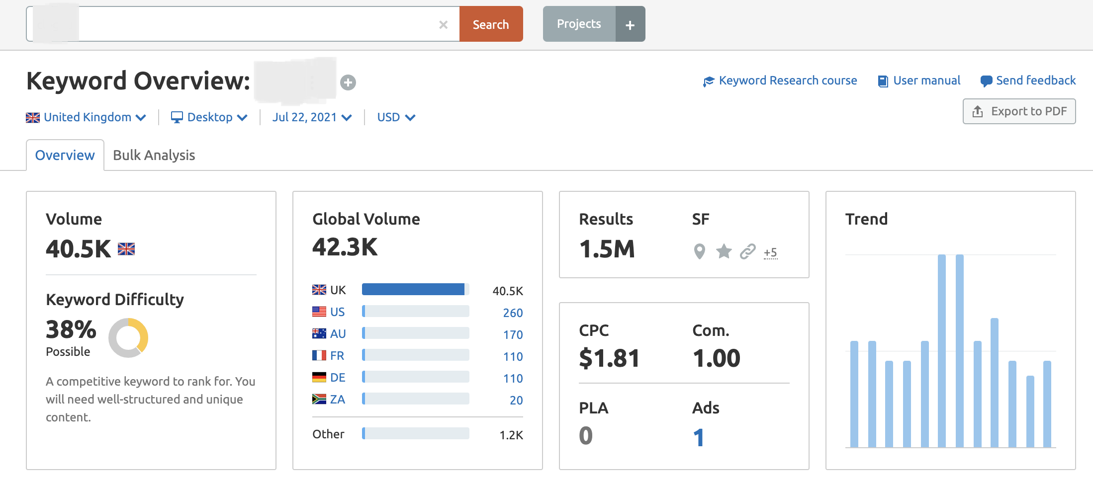Click the local pack pin SERP feature icon
The height and width of the screenshot is (483, 1093).
click(x=699, y=251)
